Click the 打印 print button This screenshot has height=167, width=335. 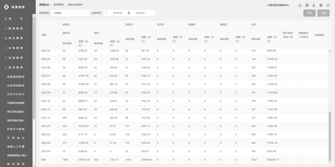(x=324, y=13)
